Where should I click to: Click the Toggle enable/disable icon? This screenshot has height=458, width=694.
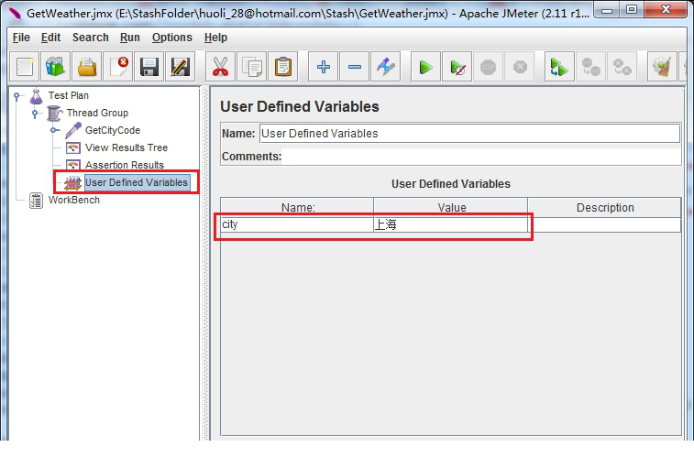click(x=386, y=67)
